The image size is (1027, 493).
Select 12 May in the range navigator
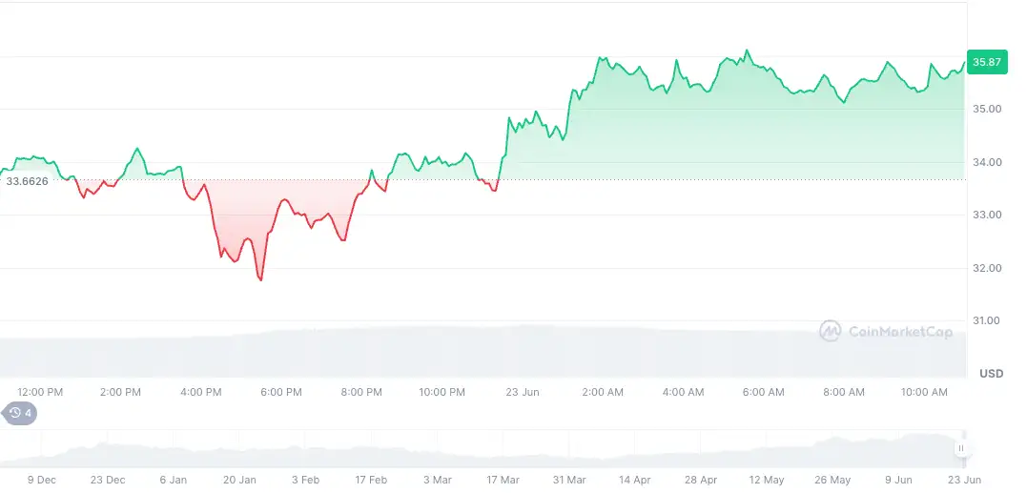tap(768, 479)
